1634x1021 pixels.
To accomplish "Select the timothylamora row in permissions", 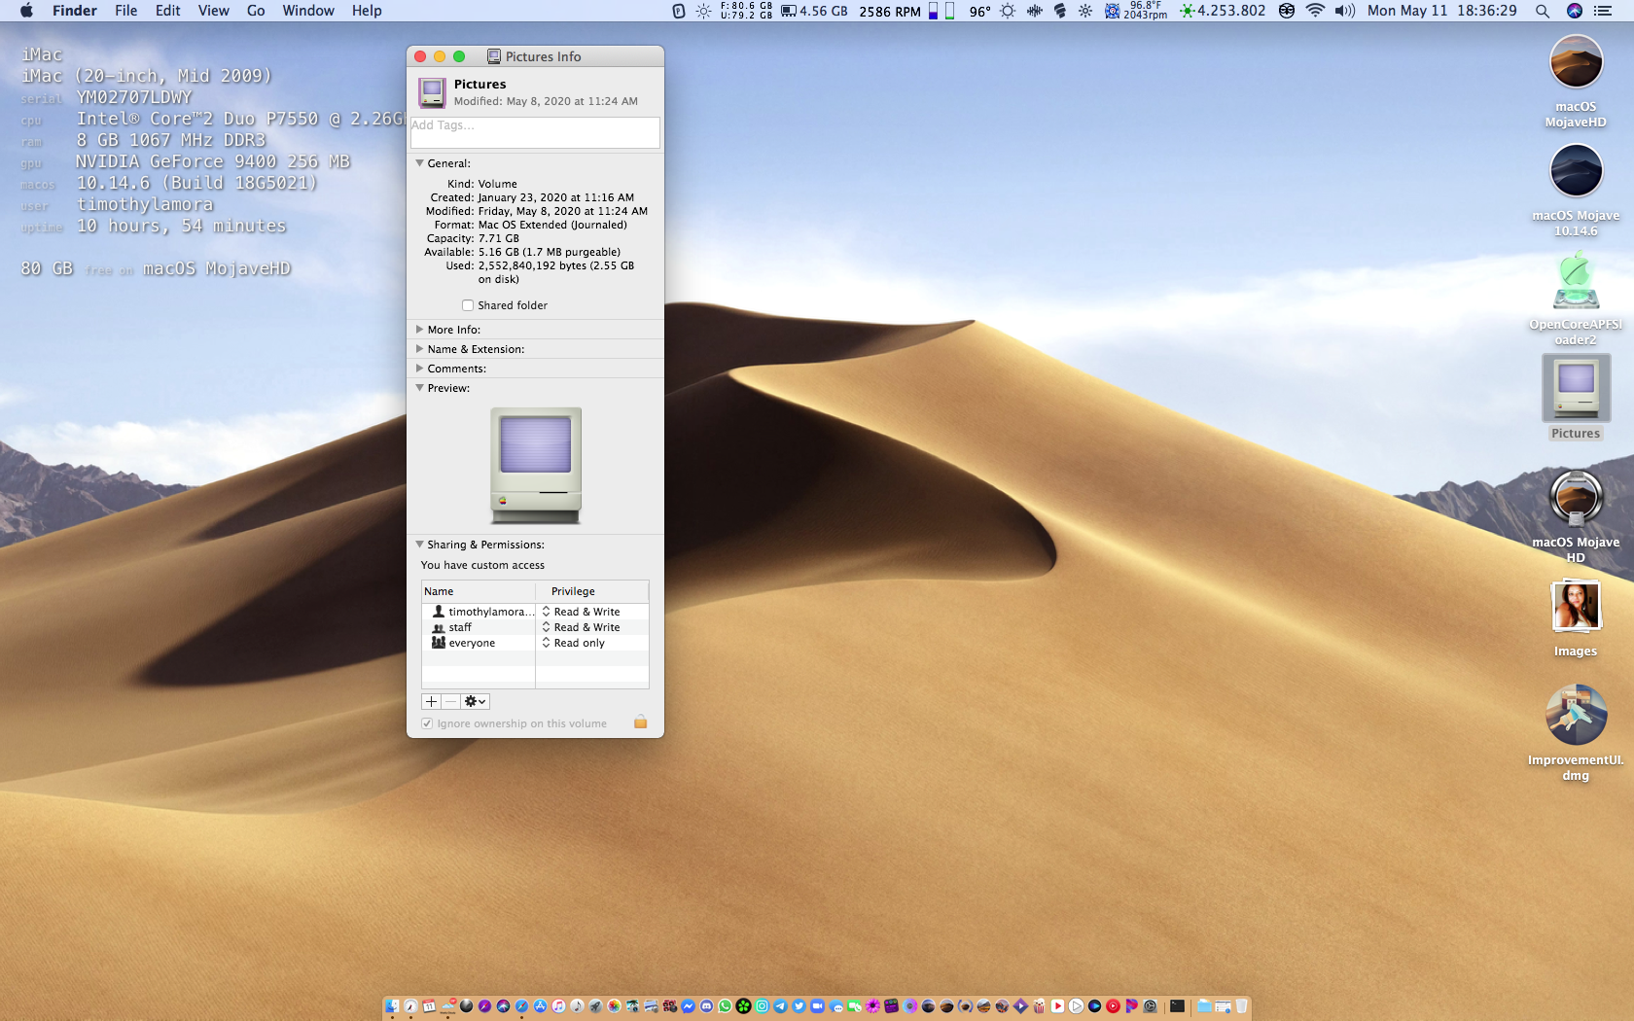I will pyautogui.click(x=535, y=612).
